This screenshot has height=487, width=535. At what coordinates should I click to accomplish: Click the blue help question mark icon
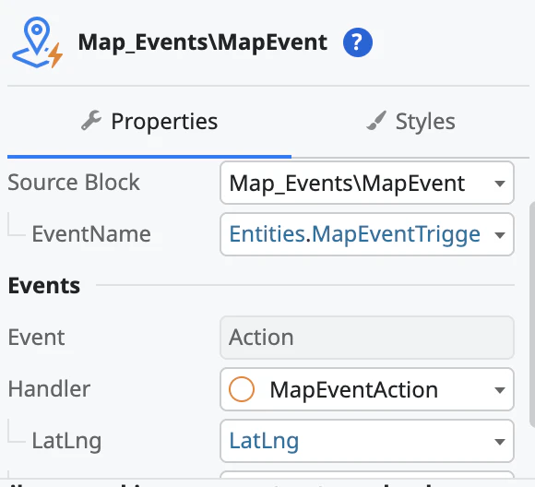(358, 42)
